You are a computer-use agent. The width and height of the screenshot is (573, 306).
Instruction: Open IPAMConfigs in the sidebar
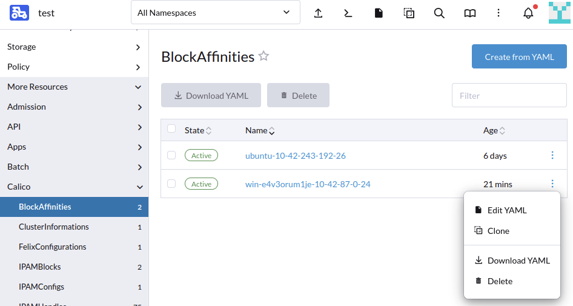(x=74, y=287)
